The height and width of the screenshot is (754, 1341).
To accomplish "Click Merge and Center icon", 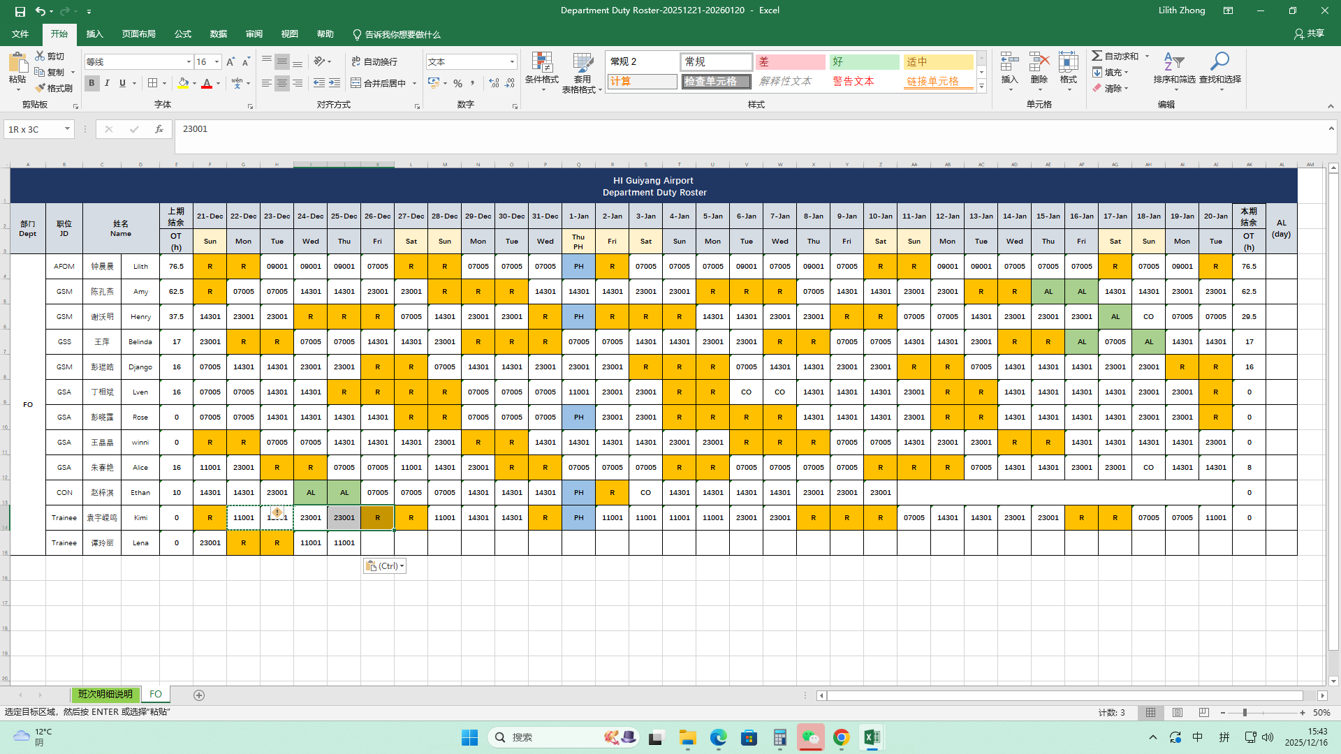I will point(356,83).
